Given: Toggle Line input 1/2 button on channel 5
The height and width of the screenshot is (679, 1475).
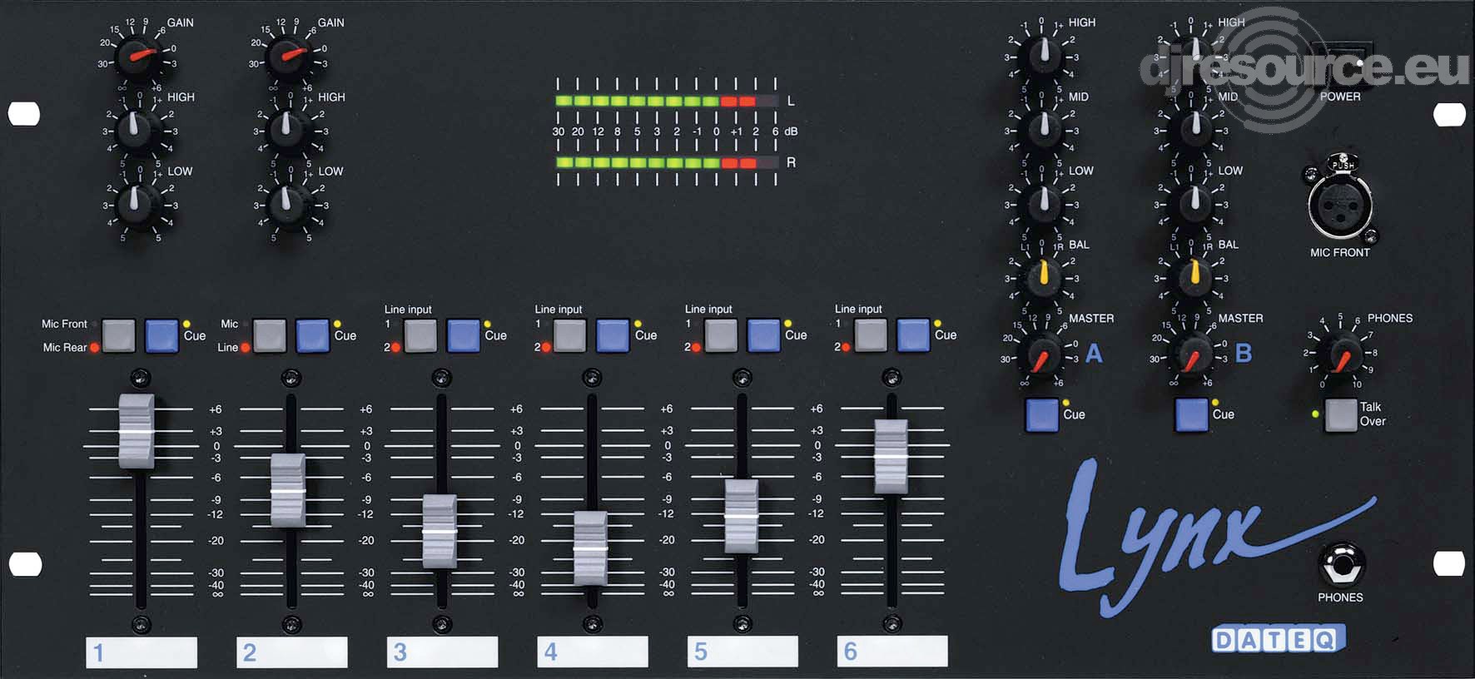Looking at the screenshot, I should 720,335.
